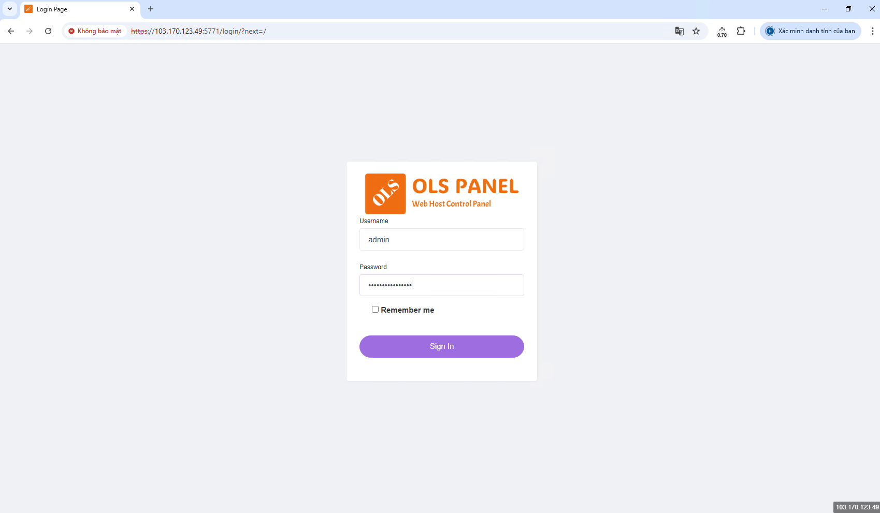Bookmark this page with the star icon
Image resolution: width=880 pixels, height=513 pixels.
[696, 31]
